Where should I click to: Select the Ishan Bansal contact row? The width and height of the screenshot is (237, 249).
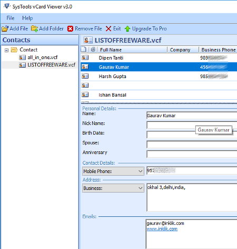coord(159,95)
